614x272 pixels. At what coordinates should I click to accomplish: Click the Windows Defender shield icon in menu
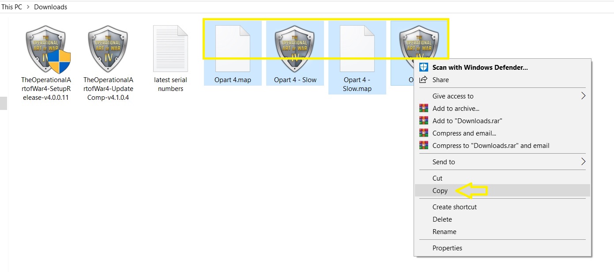(x=423, y=67)
